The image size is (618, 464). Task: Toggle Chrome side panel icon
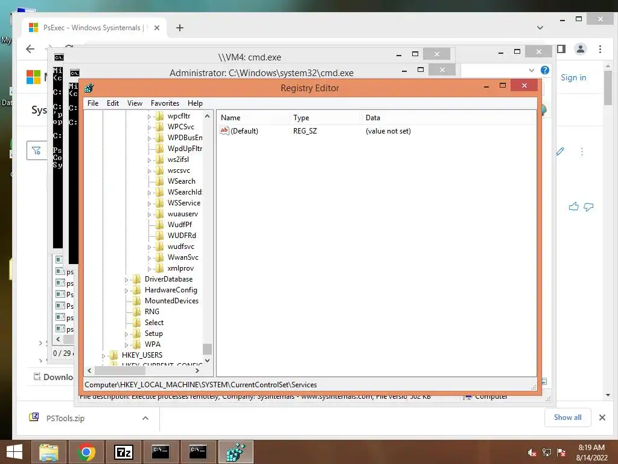562,49
